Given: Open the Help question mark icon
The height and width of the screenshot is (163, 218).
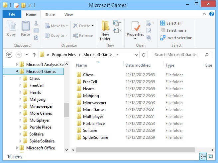Looking at the screenshot, I should click(212, 14).
